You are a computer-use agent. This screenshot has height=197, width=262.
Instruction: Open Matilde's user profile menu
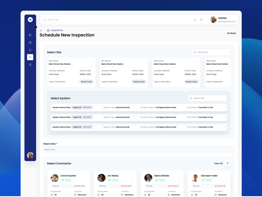tap(224, 20)
